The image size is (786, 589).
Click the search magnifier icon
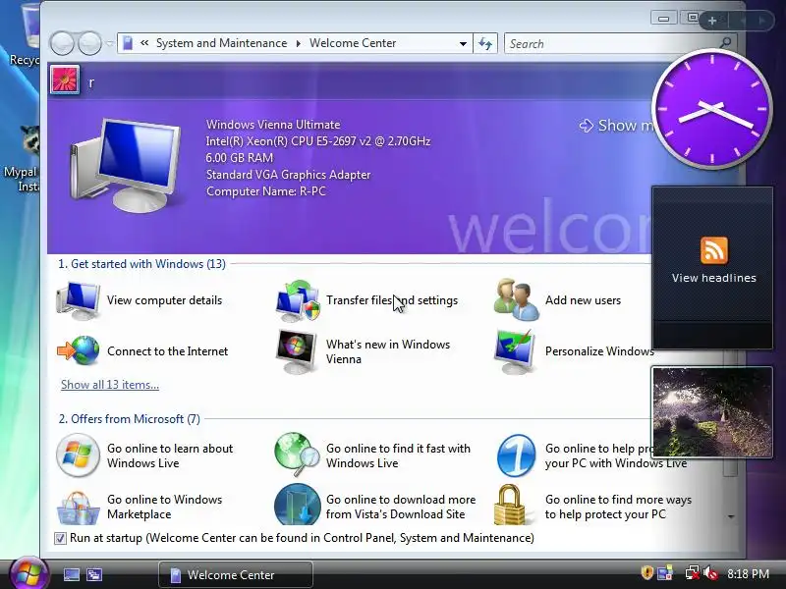coord(725,43)
